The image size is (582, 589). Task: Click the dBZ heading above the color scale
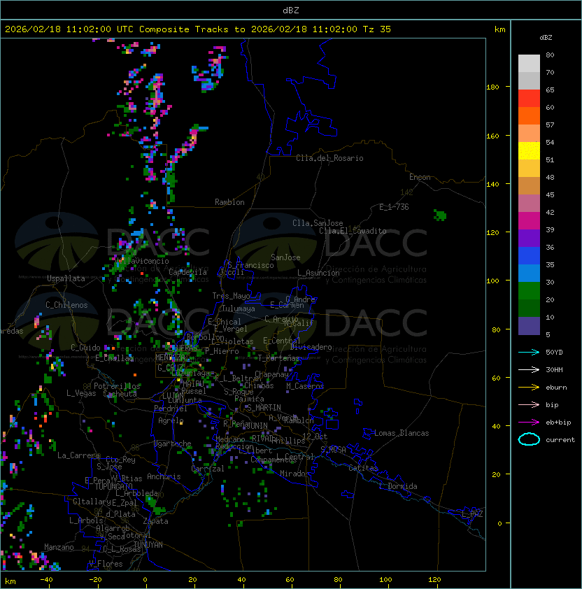tap(546, 38)
